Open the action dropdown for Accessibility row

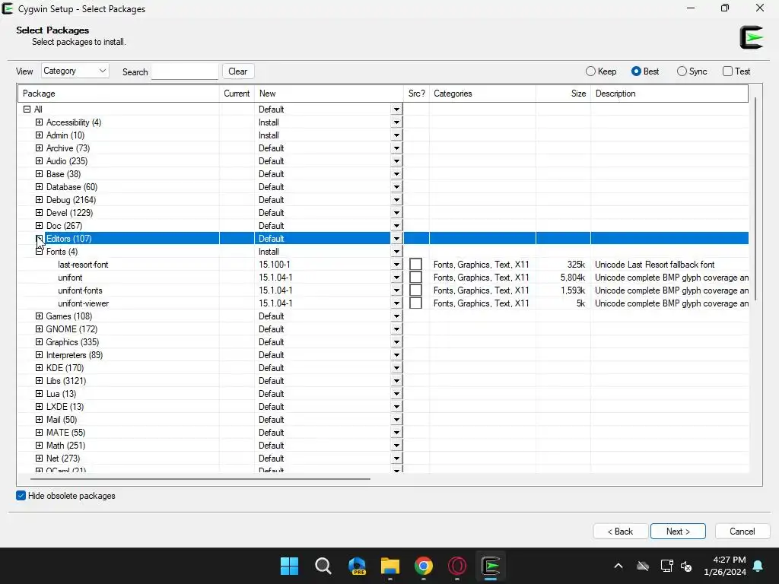pos(396,122)
